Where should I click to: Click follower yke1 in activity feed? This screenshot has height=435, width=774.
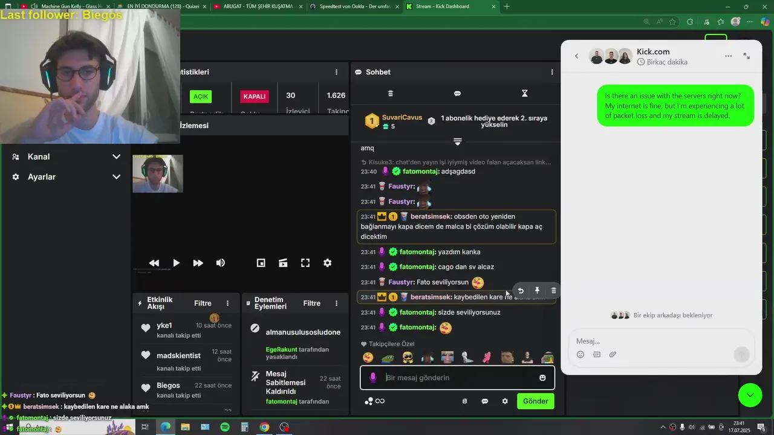[164, 326]
